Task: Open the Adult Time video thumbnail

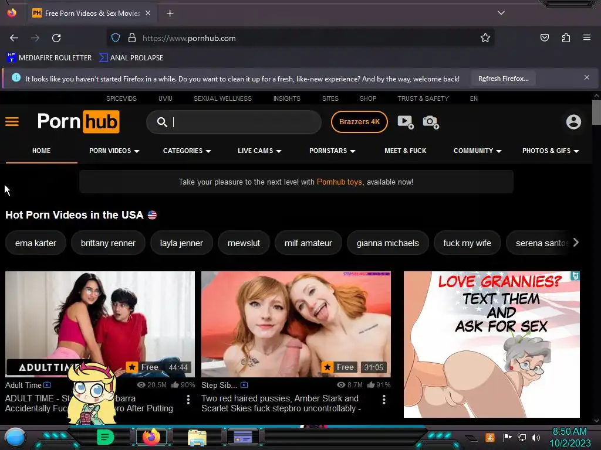Action: 100,324
